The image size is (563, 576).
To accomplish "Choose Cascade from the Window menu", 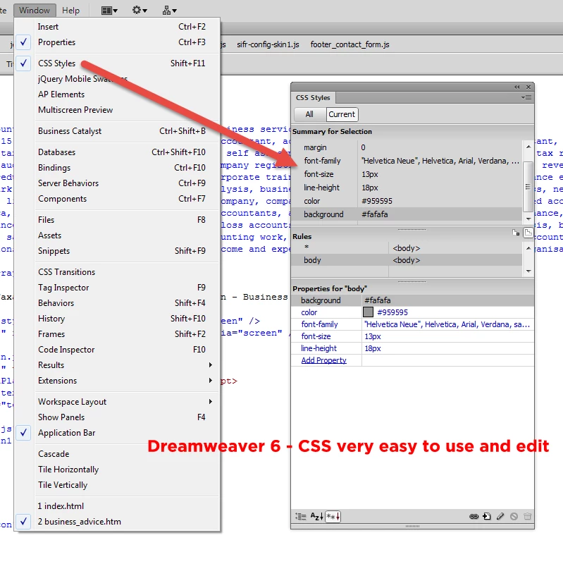I will [118, 454].
